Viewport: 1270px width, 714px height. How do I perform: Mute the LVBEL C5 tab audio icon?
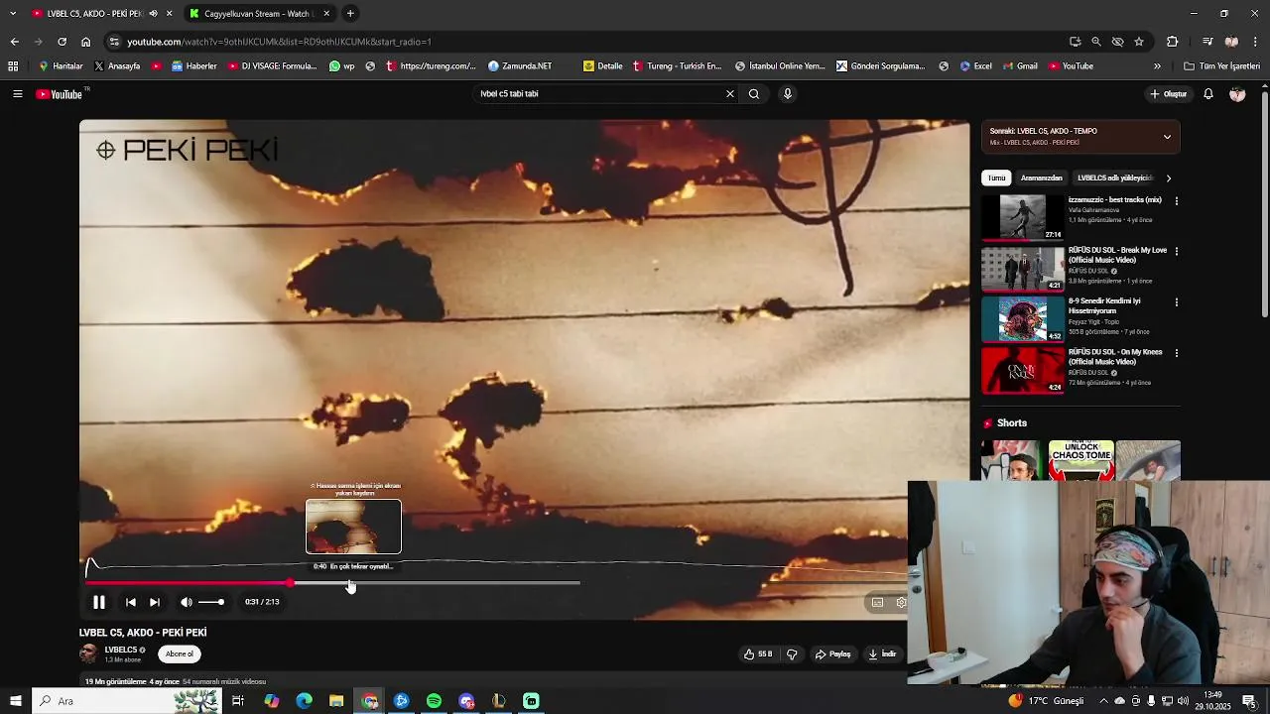click(x=153, y=14)
